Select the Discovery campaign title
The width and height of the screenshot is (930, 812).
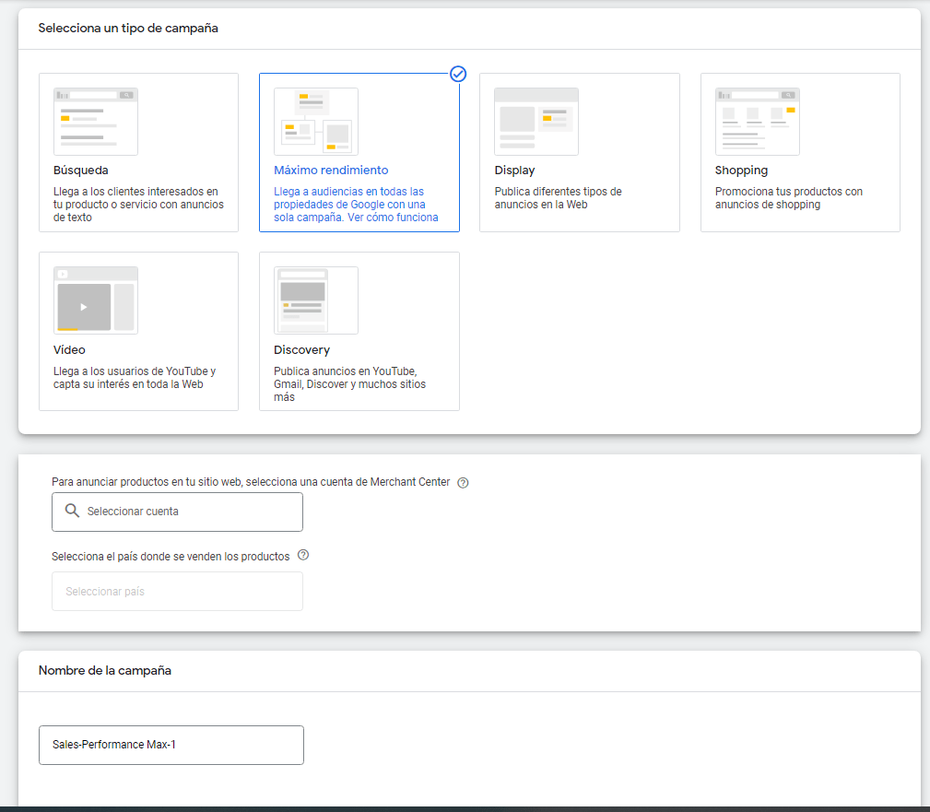[301, 350]
